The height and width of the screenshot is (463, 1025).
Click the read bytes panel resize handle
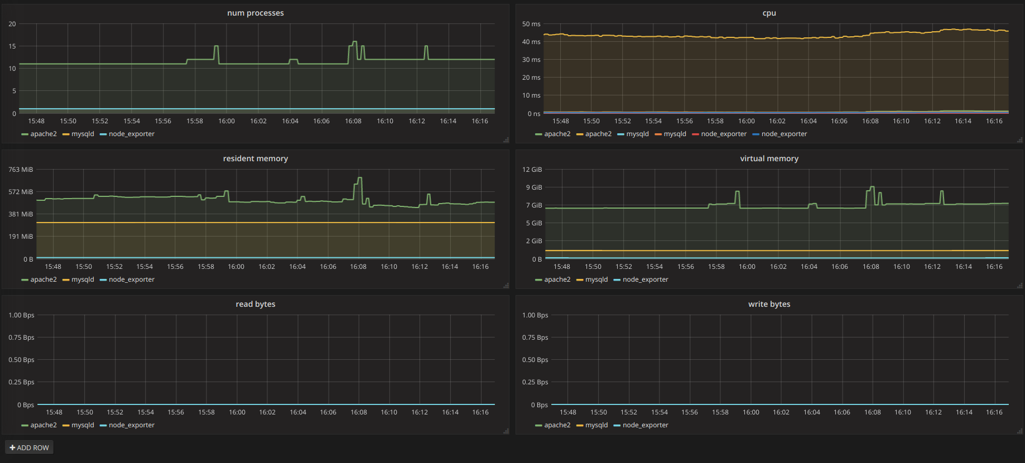pos(506,431)
